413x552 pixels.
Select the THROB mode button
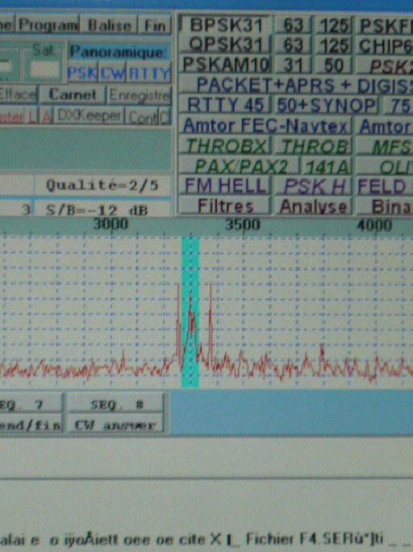[x=313, y=146]
